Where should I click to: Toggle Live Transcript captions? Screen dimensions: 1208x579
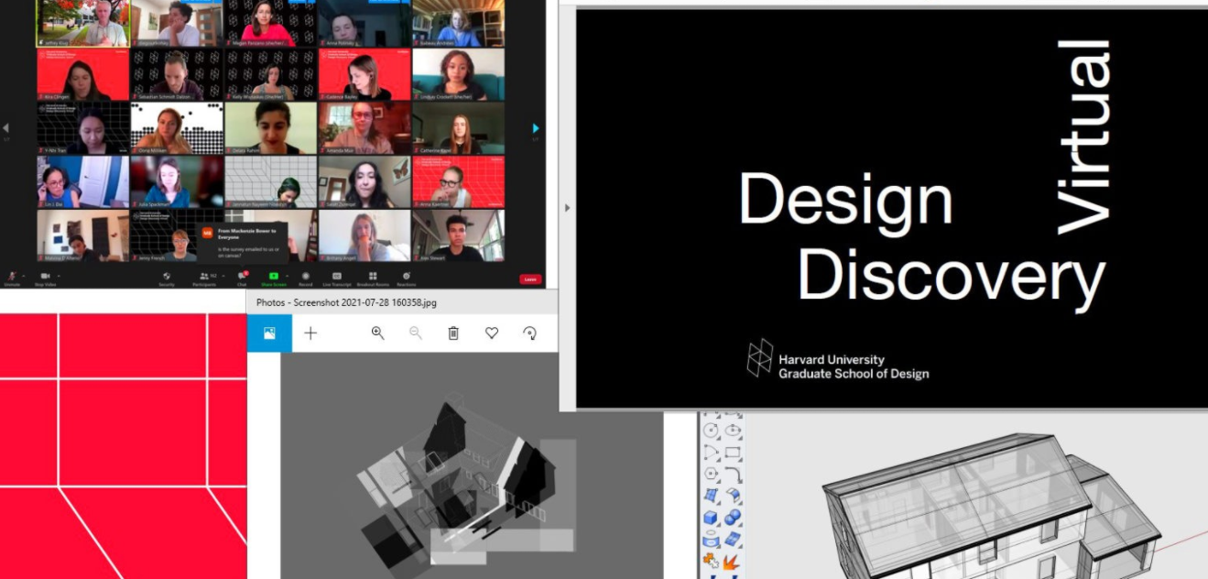point(336,277)
